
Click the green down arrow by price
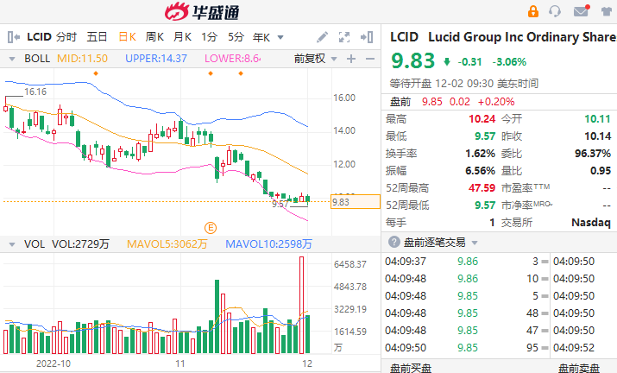tap(447, 61)
